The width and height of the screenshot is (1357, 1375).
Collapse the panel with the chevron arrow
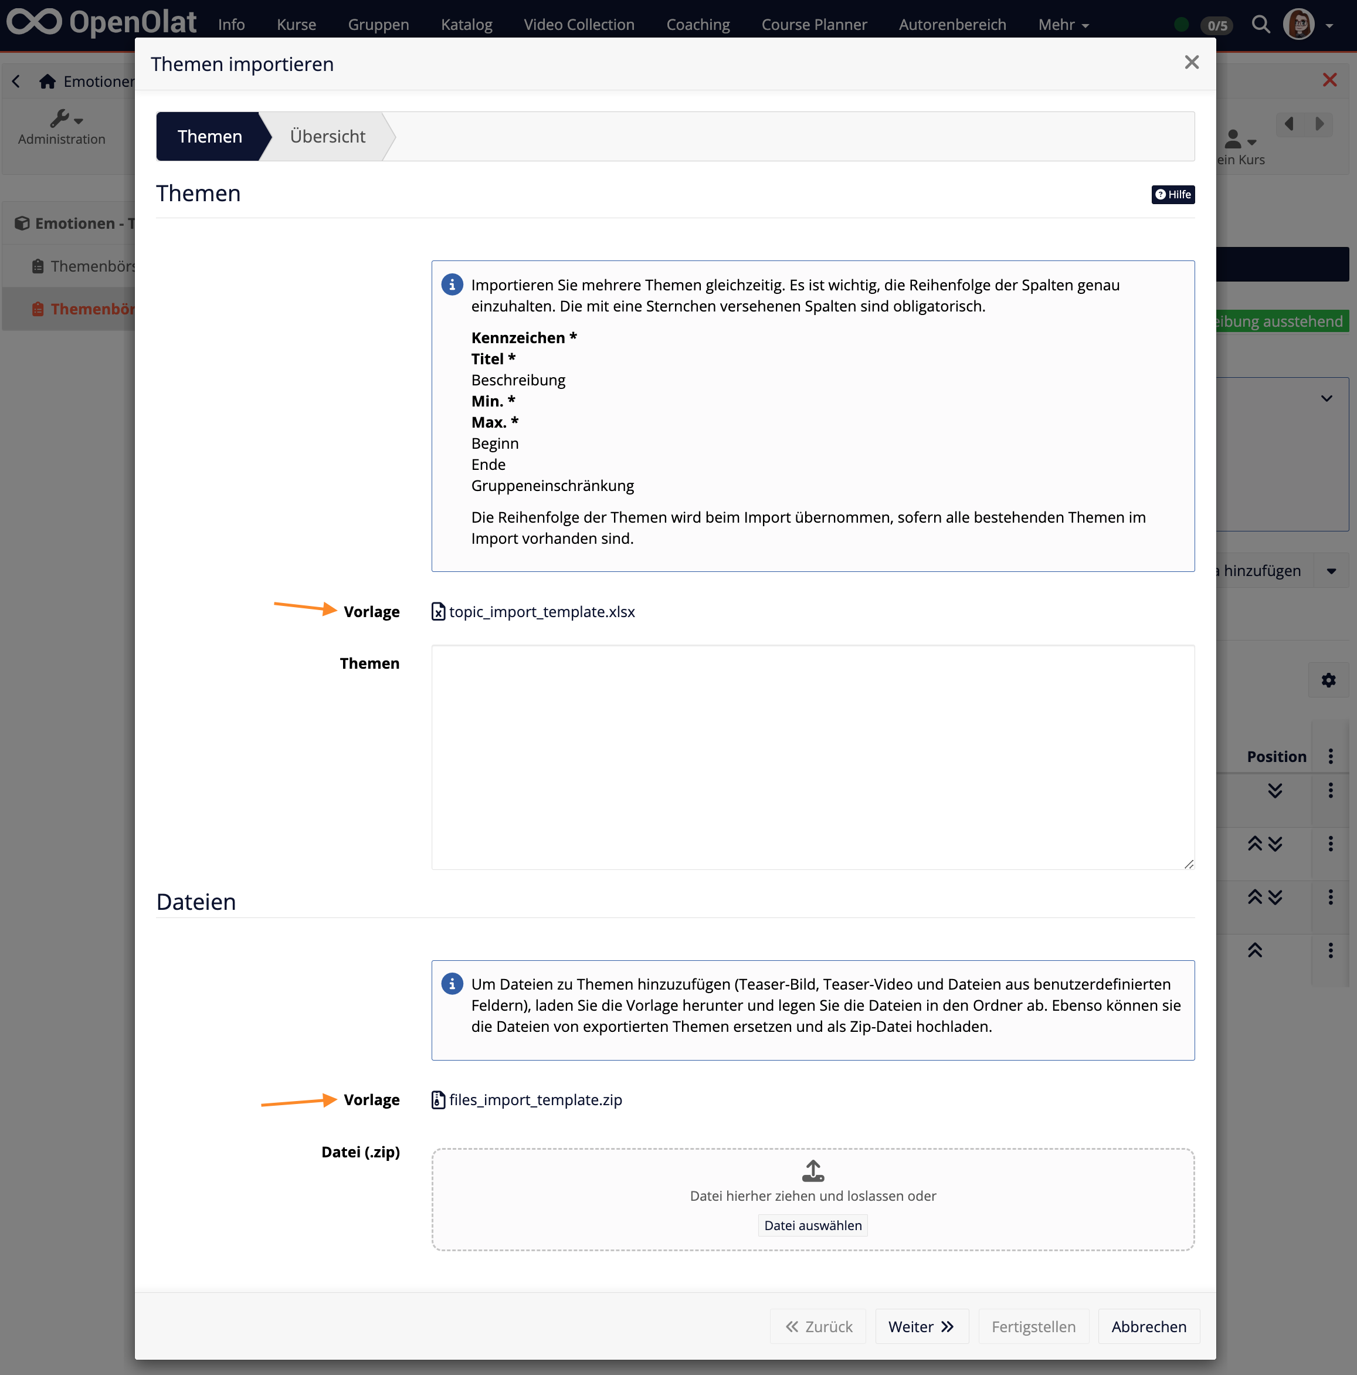[1328, 398]
